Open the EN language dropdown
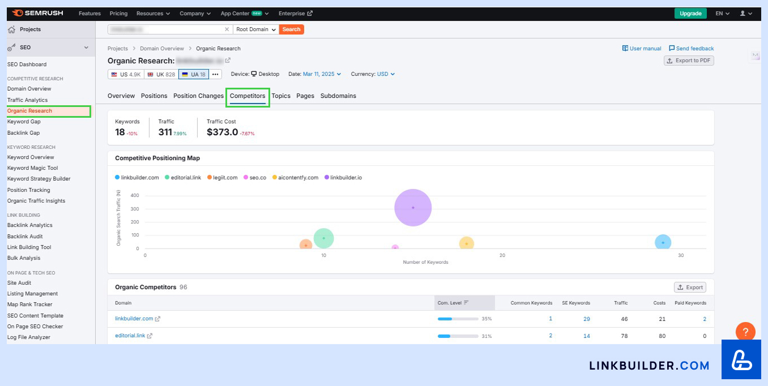This screenshot has width=768, height=386. [722, 13]
